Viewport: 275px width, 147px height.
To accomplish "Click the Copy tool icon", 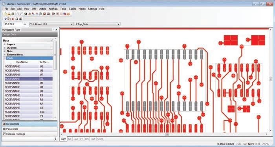I will coord(9,19).
